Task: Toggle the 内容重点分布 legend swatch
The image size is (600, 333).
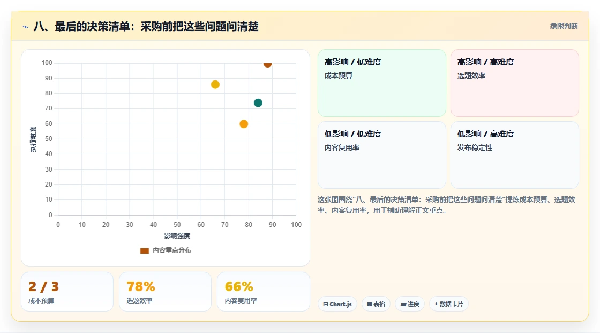Action: click(144, 250)
